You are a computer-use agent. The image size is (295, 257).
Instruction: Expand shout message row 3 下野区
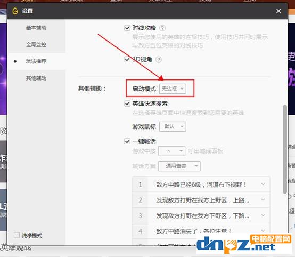click(x=263, y=215)
